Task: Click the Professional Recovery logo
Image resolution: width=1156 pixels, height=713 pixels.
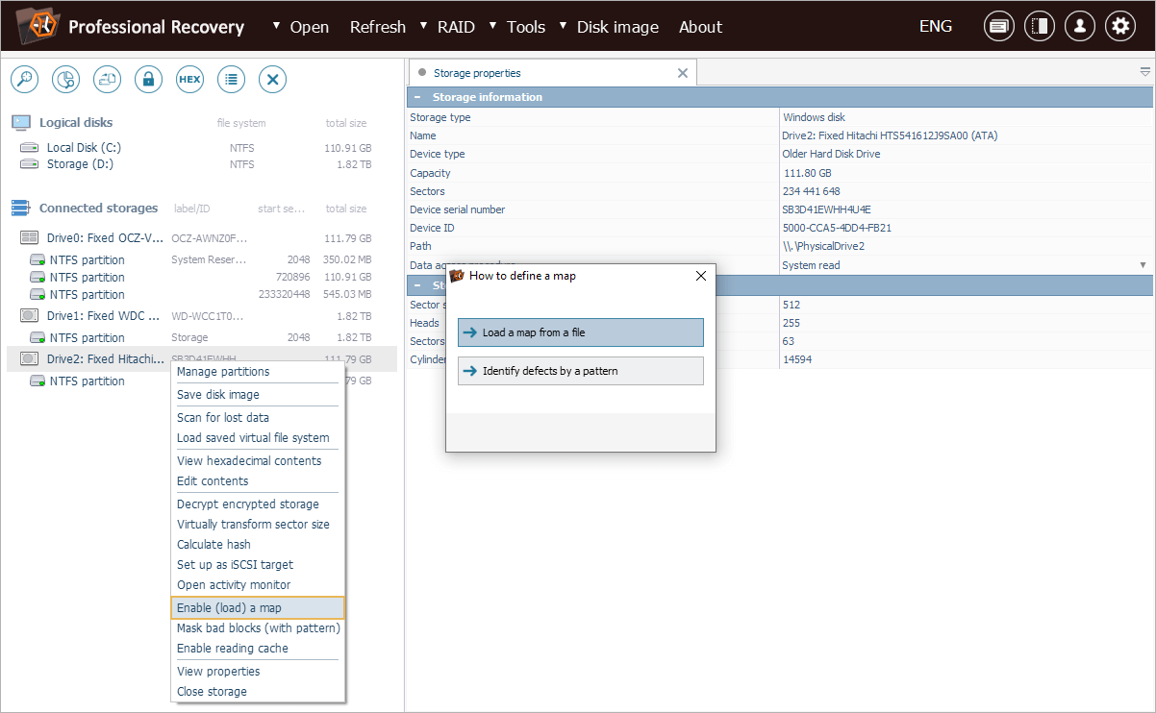Action: point(38,26)
